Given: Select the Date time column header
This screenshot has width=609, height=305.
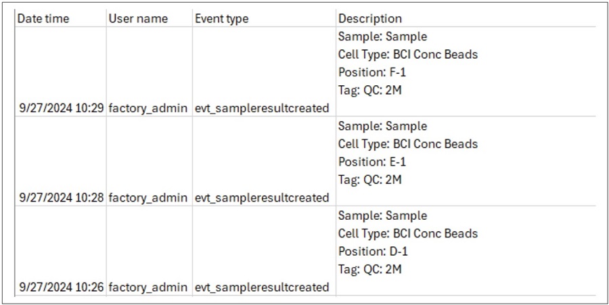Looking at the screenshot, I should click(x=43, y=18).
